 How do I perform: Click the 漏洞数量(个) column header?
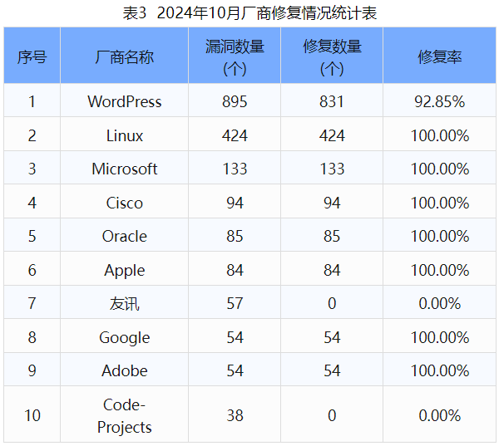click(x=235, y=57)
